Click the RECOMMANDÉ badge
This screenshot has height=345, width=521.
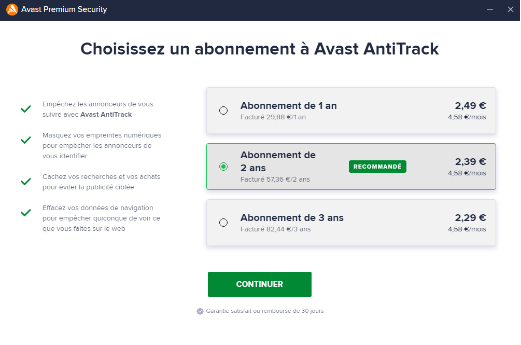coord(377,167)
